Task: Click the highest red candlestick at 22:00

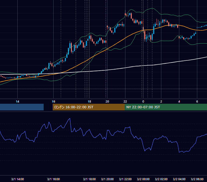Action: point(125,14)
